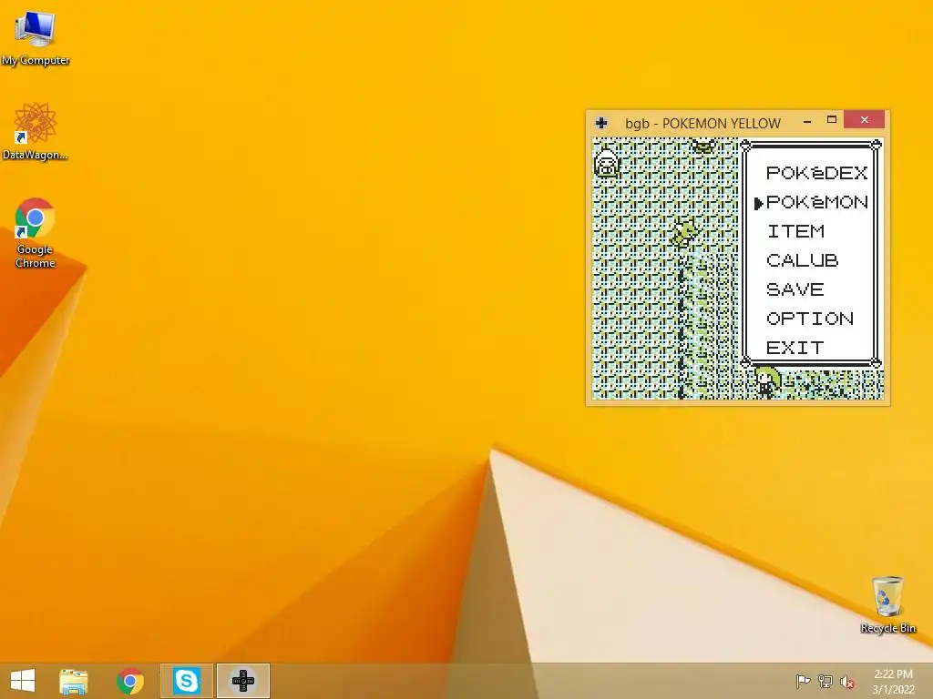Launch Chrome from the taskbar

(x=129, y=681)
